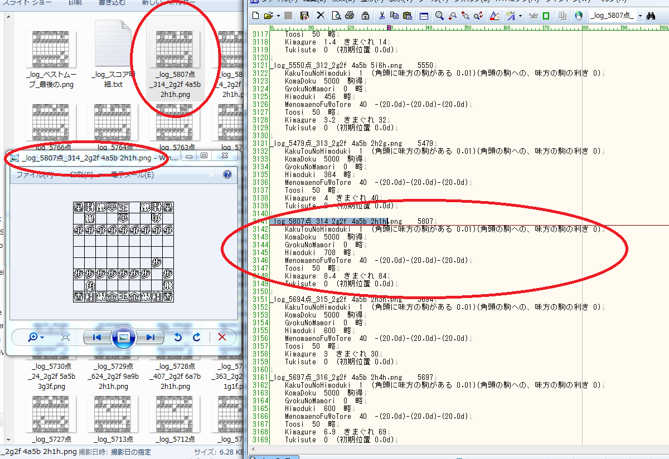Expand the highlight marker dropdown arrow

pyautogui.click(x=520, y=16)
